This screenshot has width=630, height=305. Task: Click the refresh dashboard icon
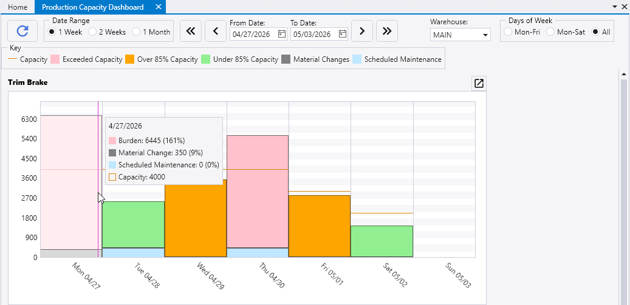pyautogui.click(x=22, y=30)
